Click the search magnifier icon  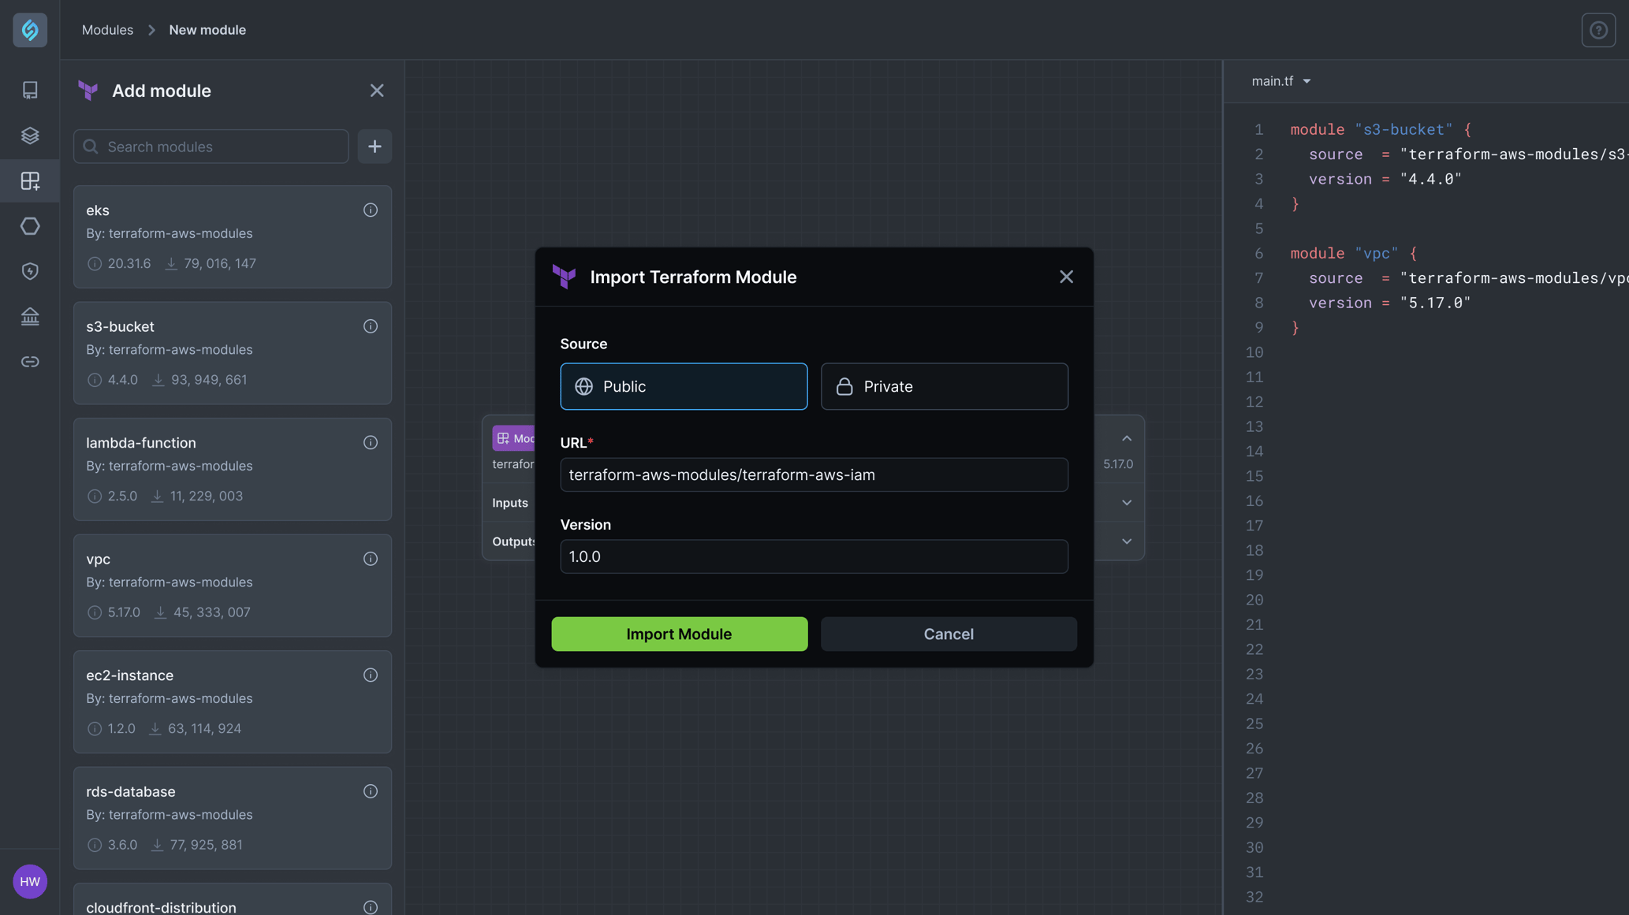[91, 147]
